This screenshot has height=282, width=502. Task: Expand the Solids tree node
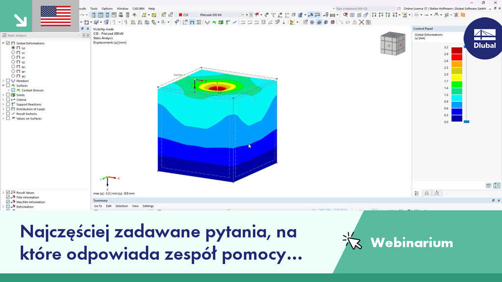[x=3, y=94]
